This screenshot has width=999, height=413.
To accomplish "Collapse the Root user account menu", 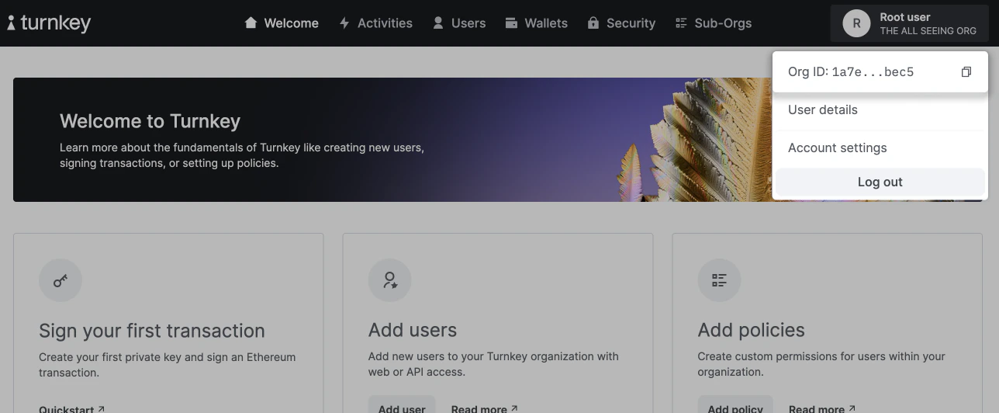I will [909, 23].
